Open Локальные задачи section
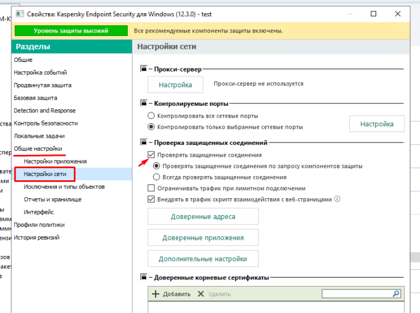The image size is (420, 313). [x=39, y=136]
